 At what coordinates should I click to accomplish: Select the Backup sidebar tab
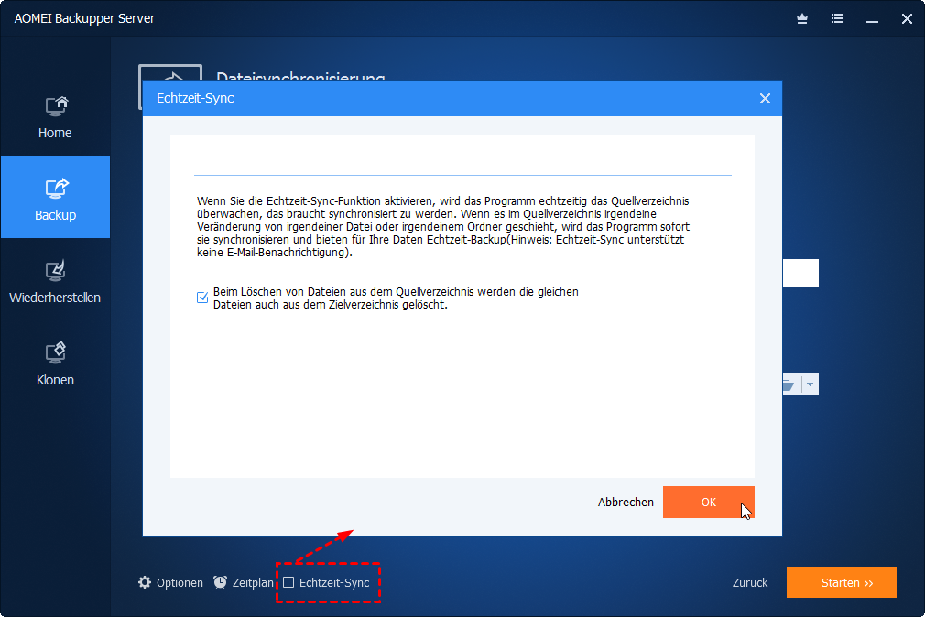pos(55,197)
